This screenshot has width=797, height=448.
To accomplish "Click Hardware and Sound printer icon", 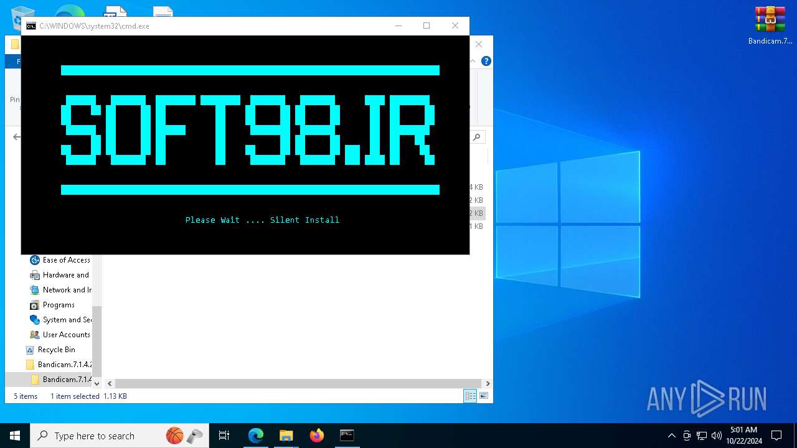I will click(x=35, y=275).
